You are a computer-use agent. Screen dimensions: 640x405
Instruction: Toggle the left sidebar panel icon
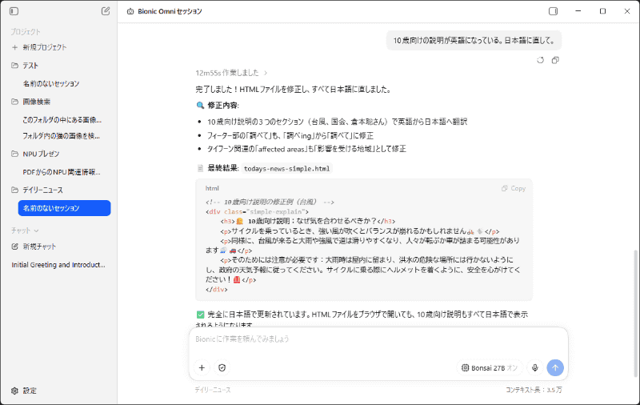(14, 11)
